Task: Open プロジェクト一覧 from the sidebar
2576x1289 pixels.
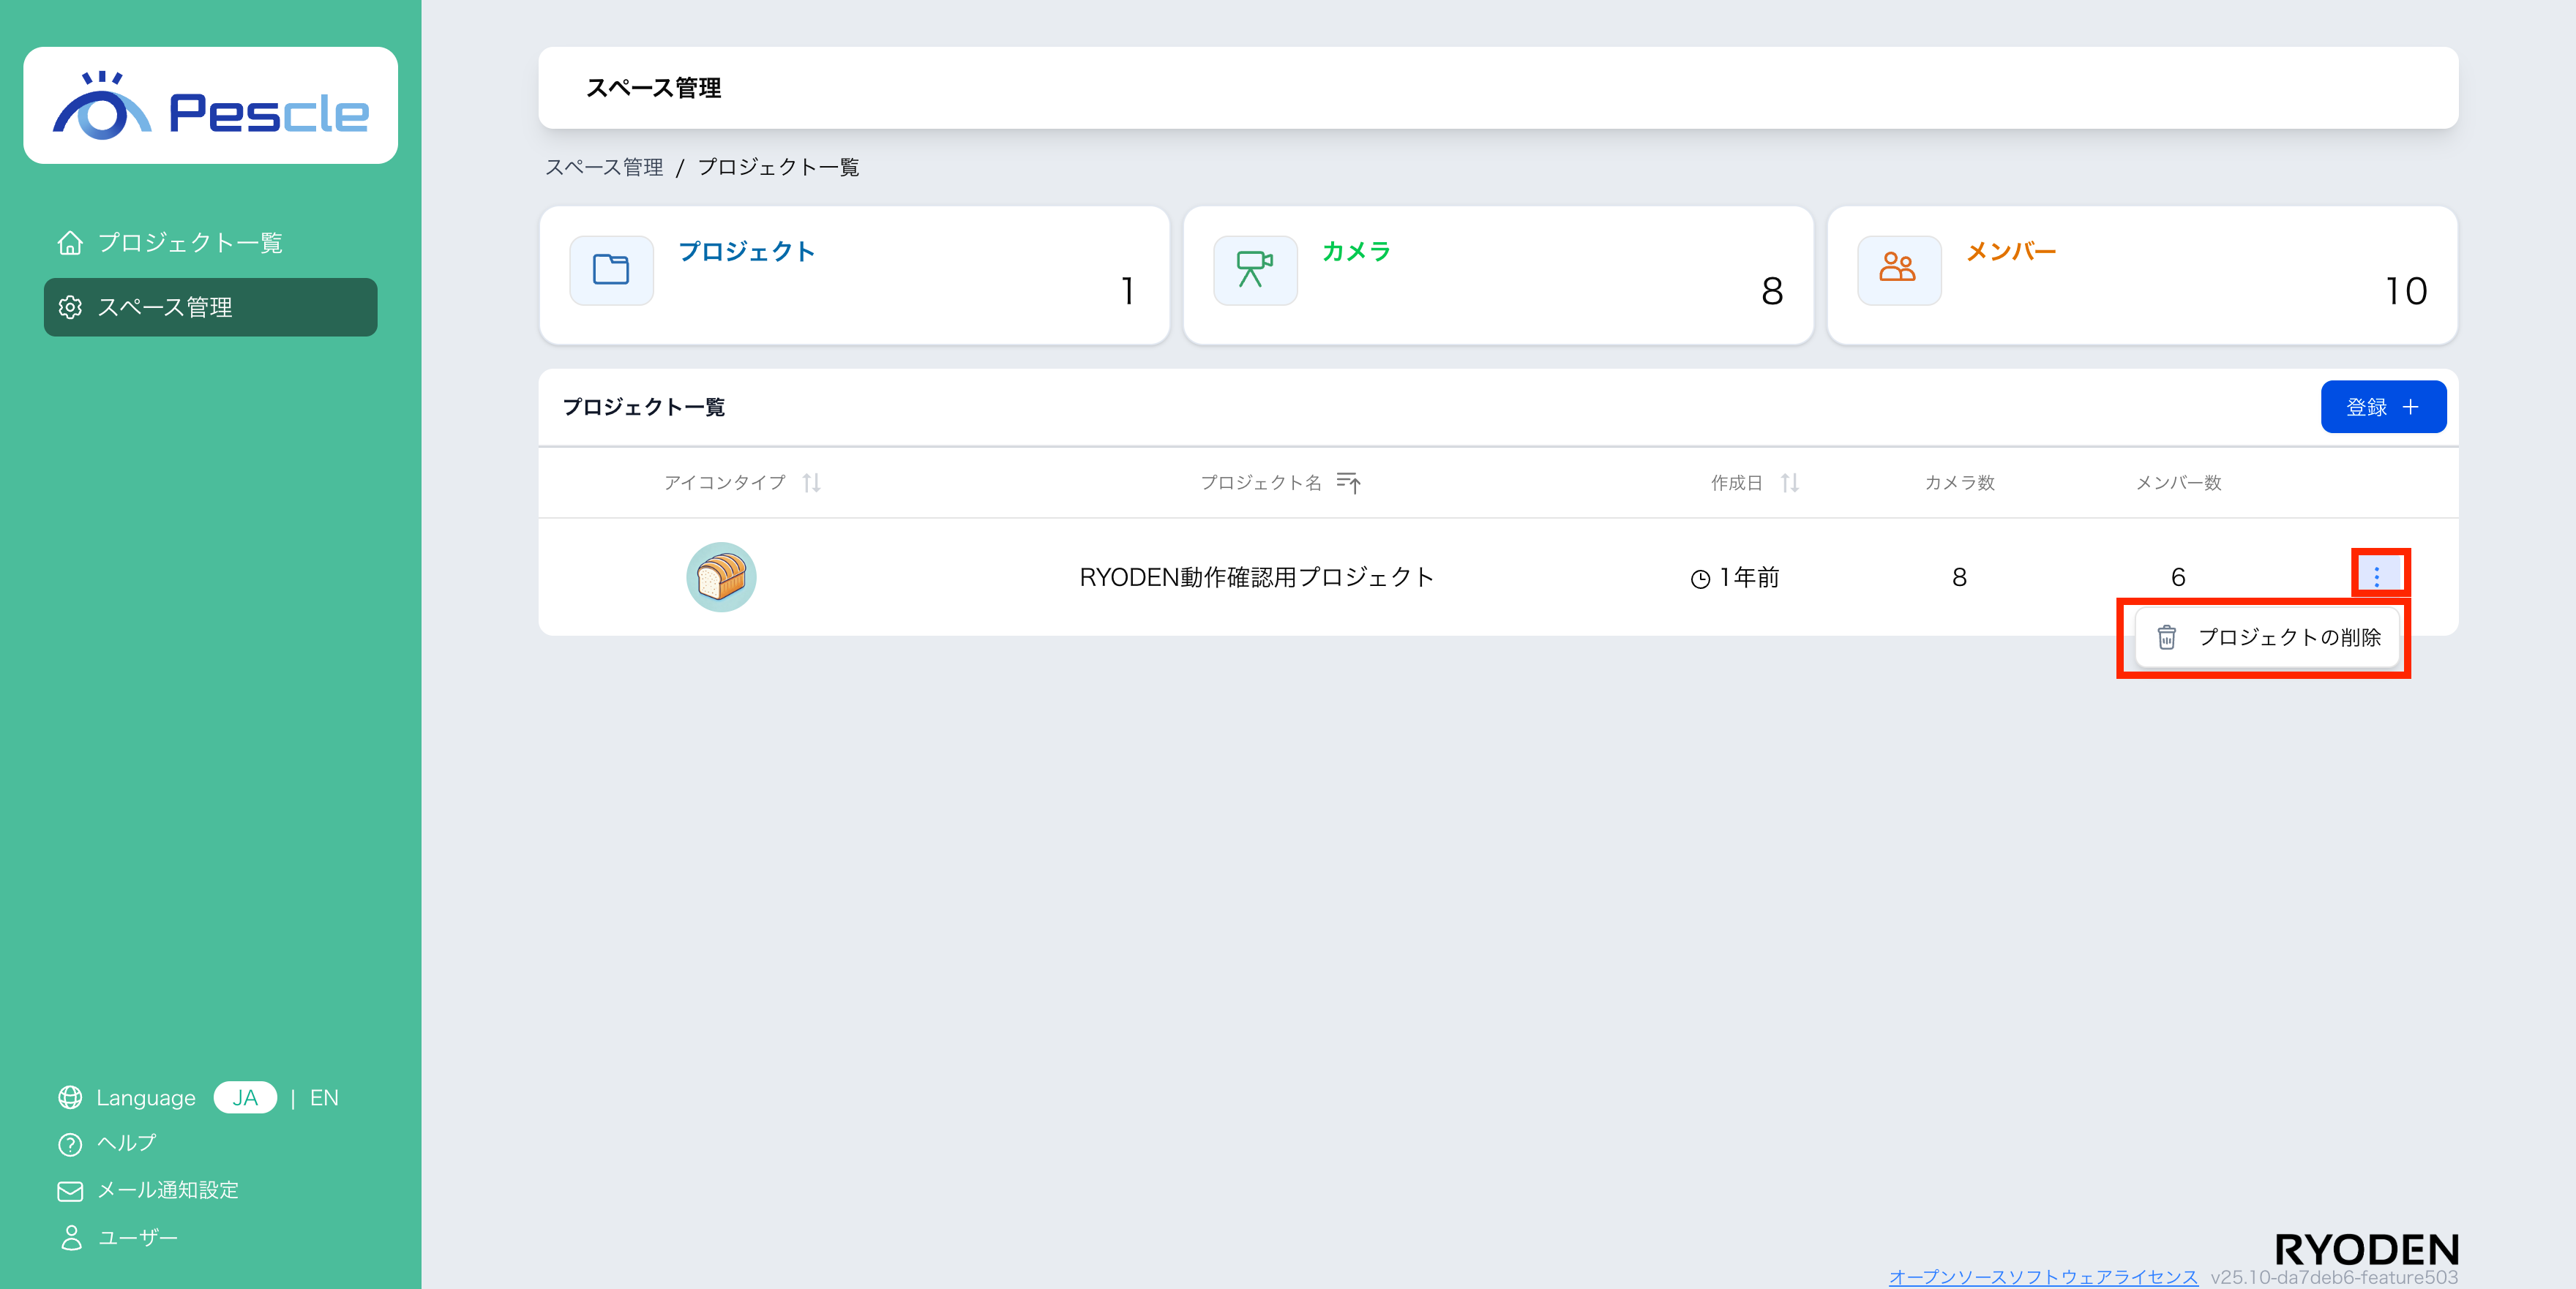Action: pyautogui.click(x=189, y=243)
